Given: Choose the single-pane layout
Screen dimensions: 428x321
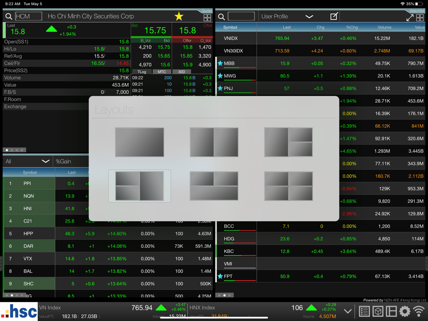Looking at the screenshot, I should point(140,142).
